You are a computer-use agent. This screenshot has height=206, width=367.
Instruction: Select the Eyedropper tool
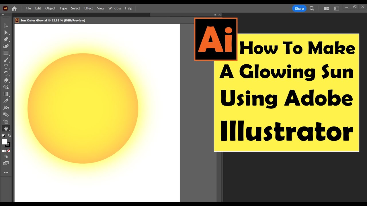click(x=6, y=101)
